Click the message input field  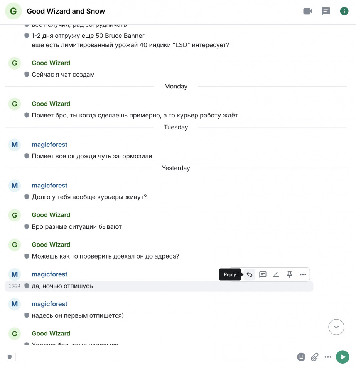click(x=154, y=357)
